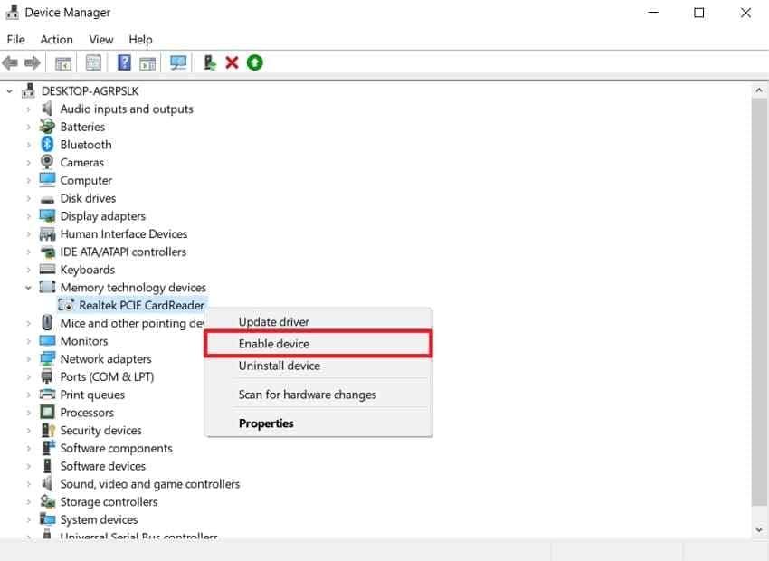Select the DESKTOP-AGRPSLK computer name

tap(90, 91)
